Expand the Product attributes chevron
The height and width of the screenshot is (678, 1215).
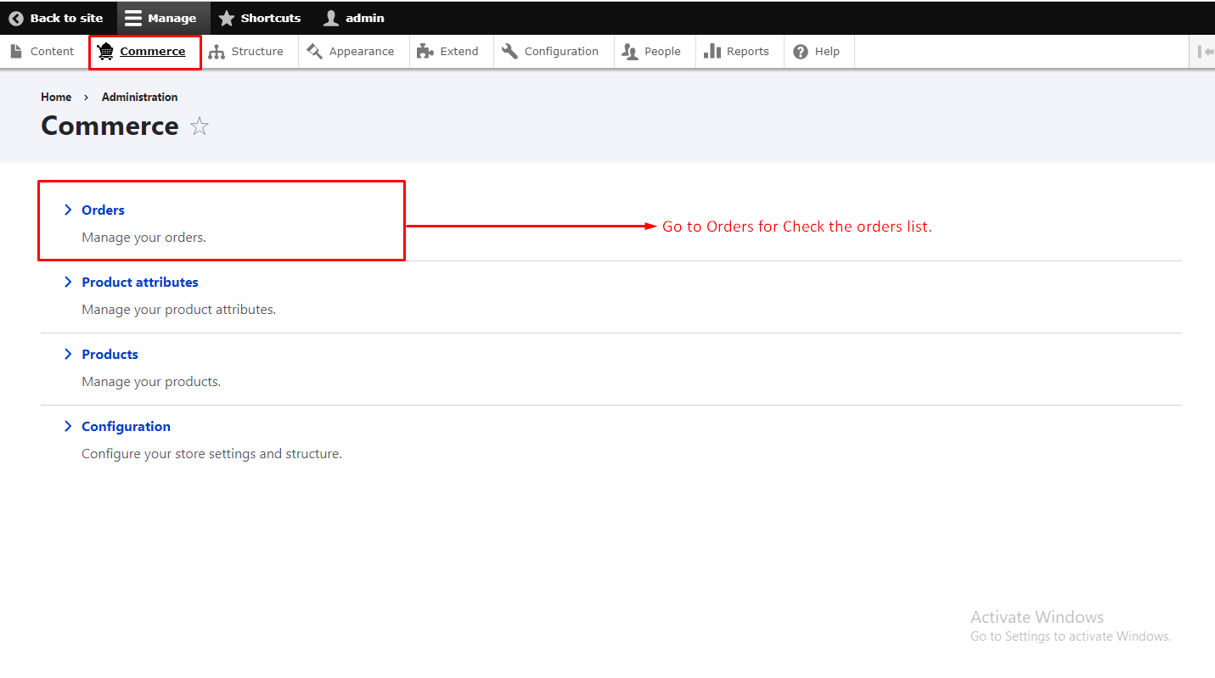click(x=68, y=282)
